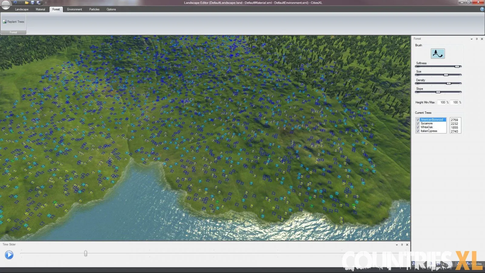Disable the ItalianCypress tree checkbox
Image resolution: width=485 pixels, height=273 pixels.
point(418,131)
